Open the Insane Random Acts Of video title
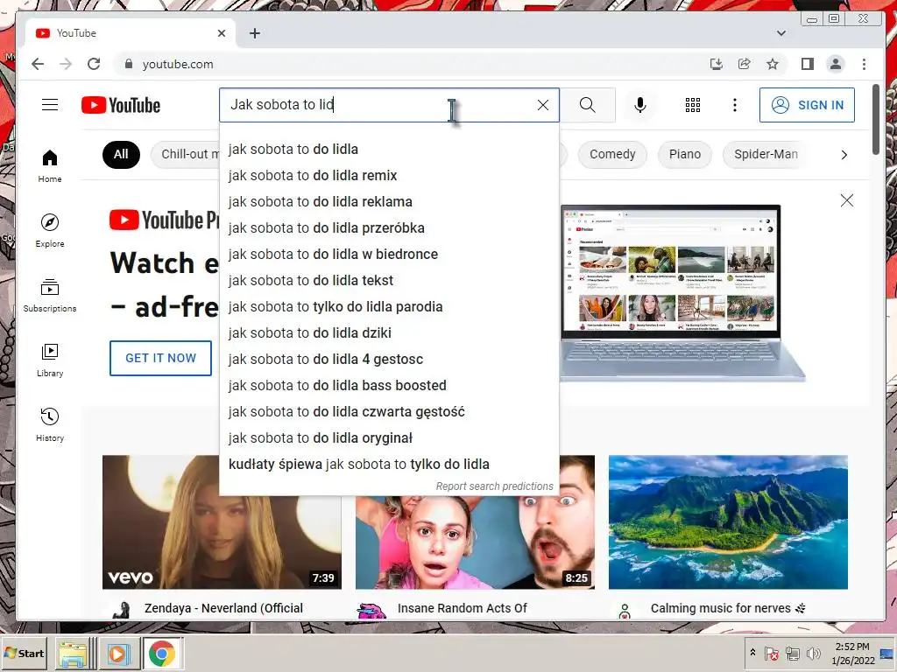 [x=463, y=609]
